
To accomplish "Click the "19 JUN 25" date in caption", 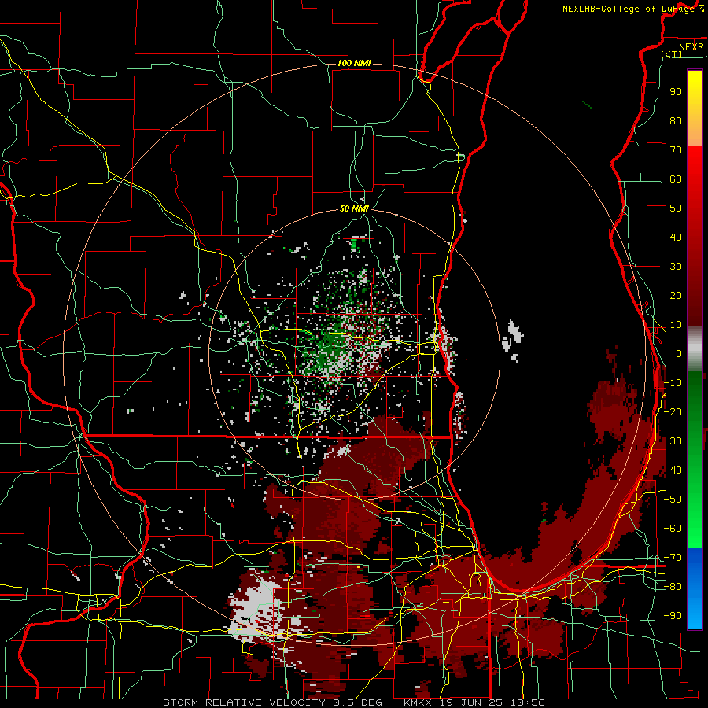I will [x=471, y=702].
